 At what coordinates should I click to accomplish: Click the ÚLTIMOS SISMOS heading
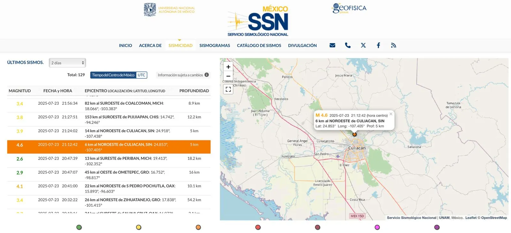click(x=26, y=62)
